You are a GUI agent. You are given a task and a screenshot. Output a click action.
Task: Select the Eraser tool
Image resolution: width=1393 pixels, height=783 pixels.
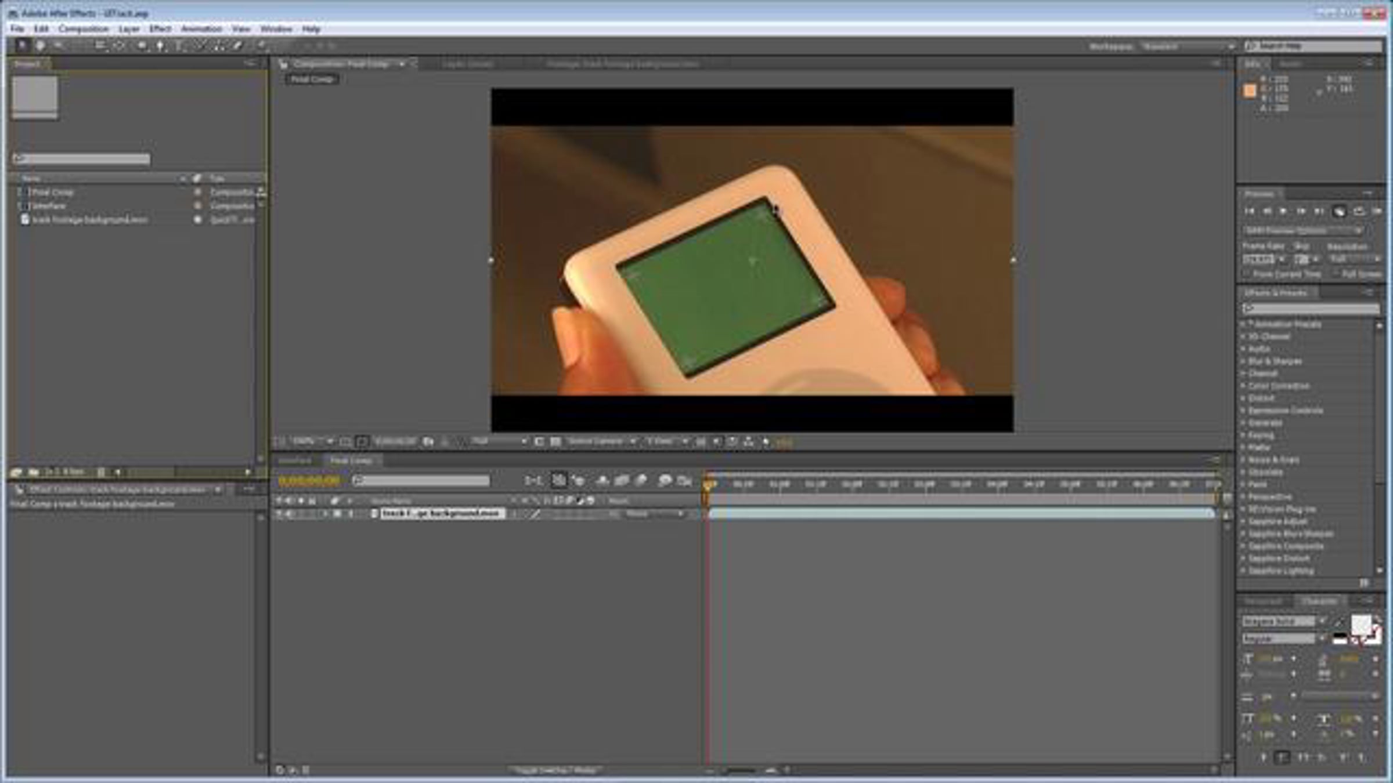coord(238,45)
